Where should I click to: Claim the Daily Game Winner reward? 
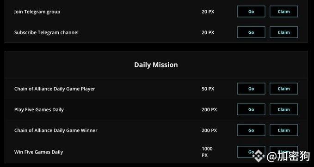(x=283, y=130)
